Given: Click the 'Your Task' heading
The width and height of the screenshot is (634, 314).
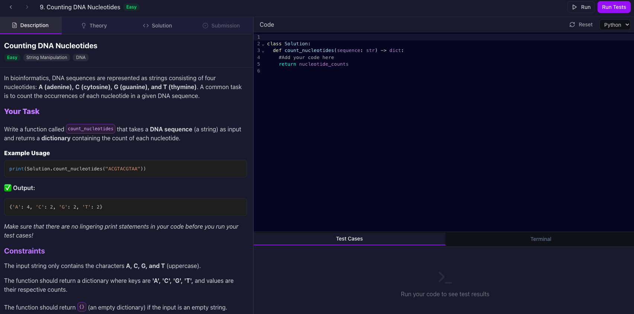Looking at the screenshot, I should click(22, 111).
